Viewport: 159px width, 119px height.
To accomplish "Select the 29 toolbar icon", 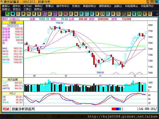I will (x=102, y=14).
